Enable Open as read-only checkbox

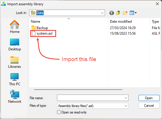pyautogui.click(x=59, y=112)
